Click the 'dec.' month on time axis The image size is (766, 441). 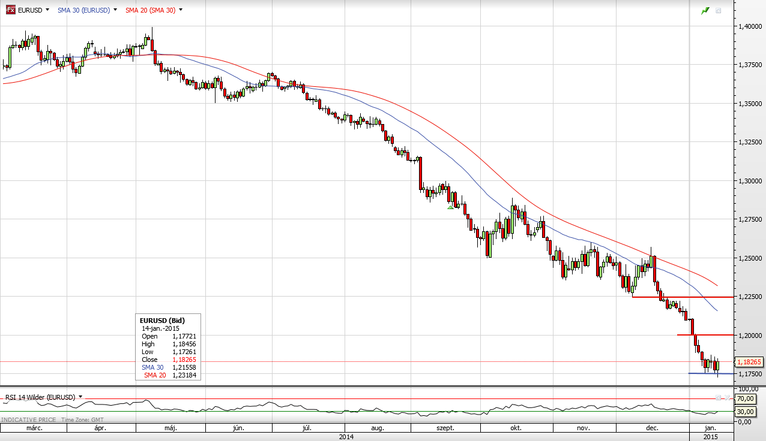pyautogui.click(x=653, y=428)
